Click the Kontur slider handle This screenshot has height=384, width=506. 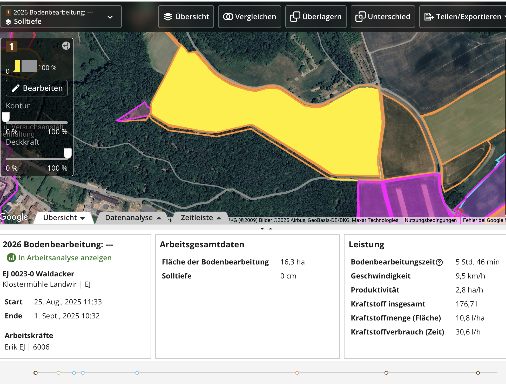click(x=6, y=117)
